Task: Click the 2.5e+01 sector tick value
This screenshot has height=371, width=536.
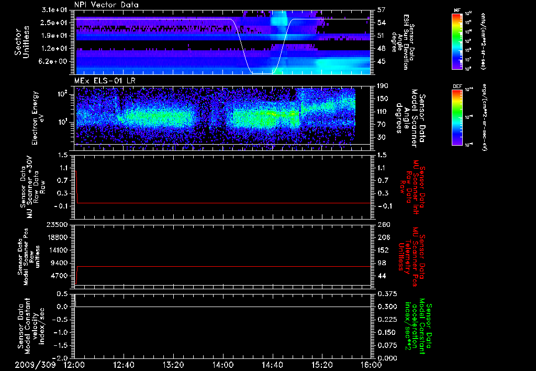Action: (54, 23)
